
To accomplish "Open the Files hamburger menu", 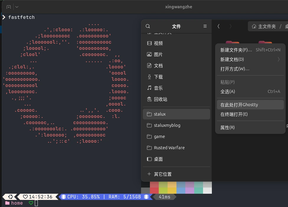I will tap(205, 26).
